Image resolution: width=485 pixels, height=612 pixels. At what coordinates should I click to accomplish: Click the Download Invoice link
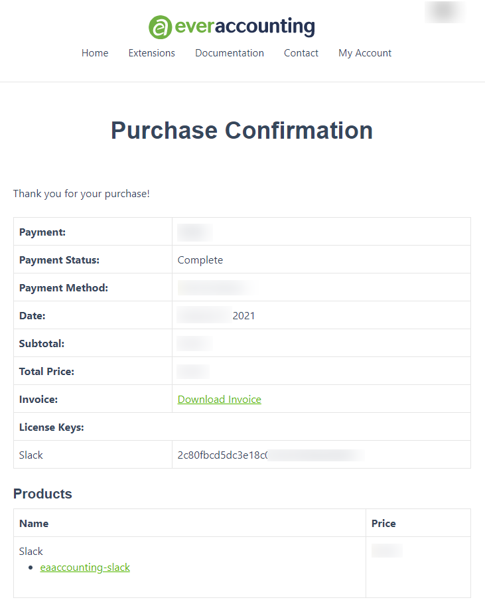coord(220,400)
